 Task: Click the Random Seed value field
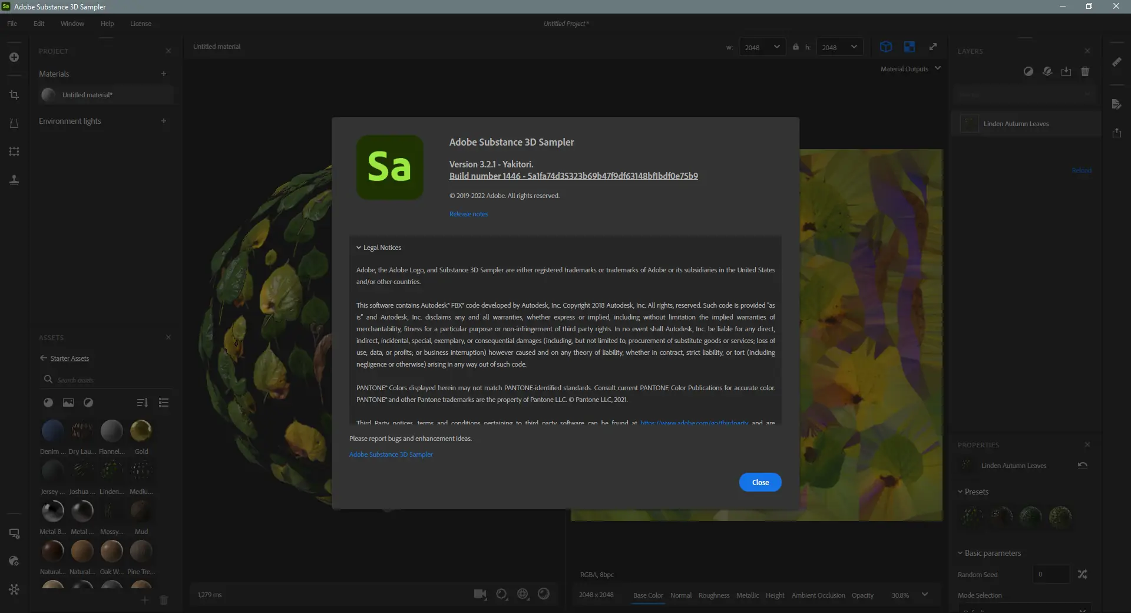1051,574
